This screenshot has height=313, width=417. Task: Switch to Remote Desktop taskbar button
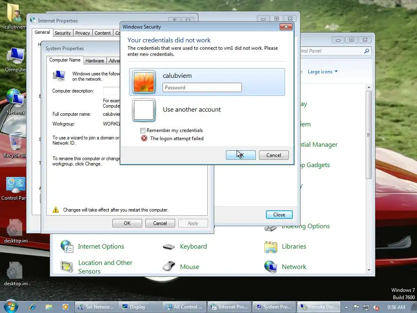click(318, 307)
